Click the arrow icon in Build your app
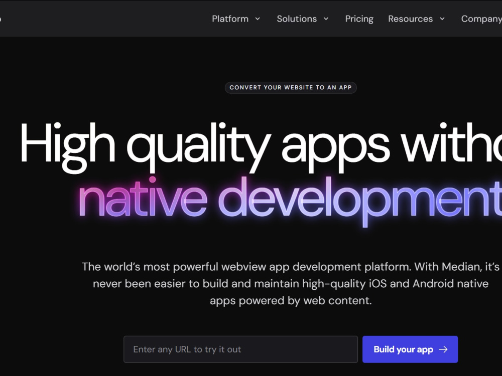The image size is (502, 376). pos(443,349)
